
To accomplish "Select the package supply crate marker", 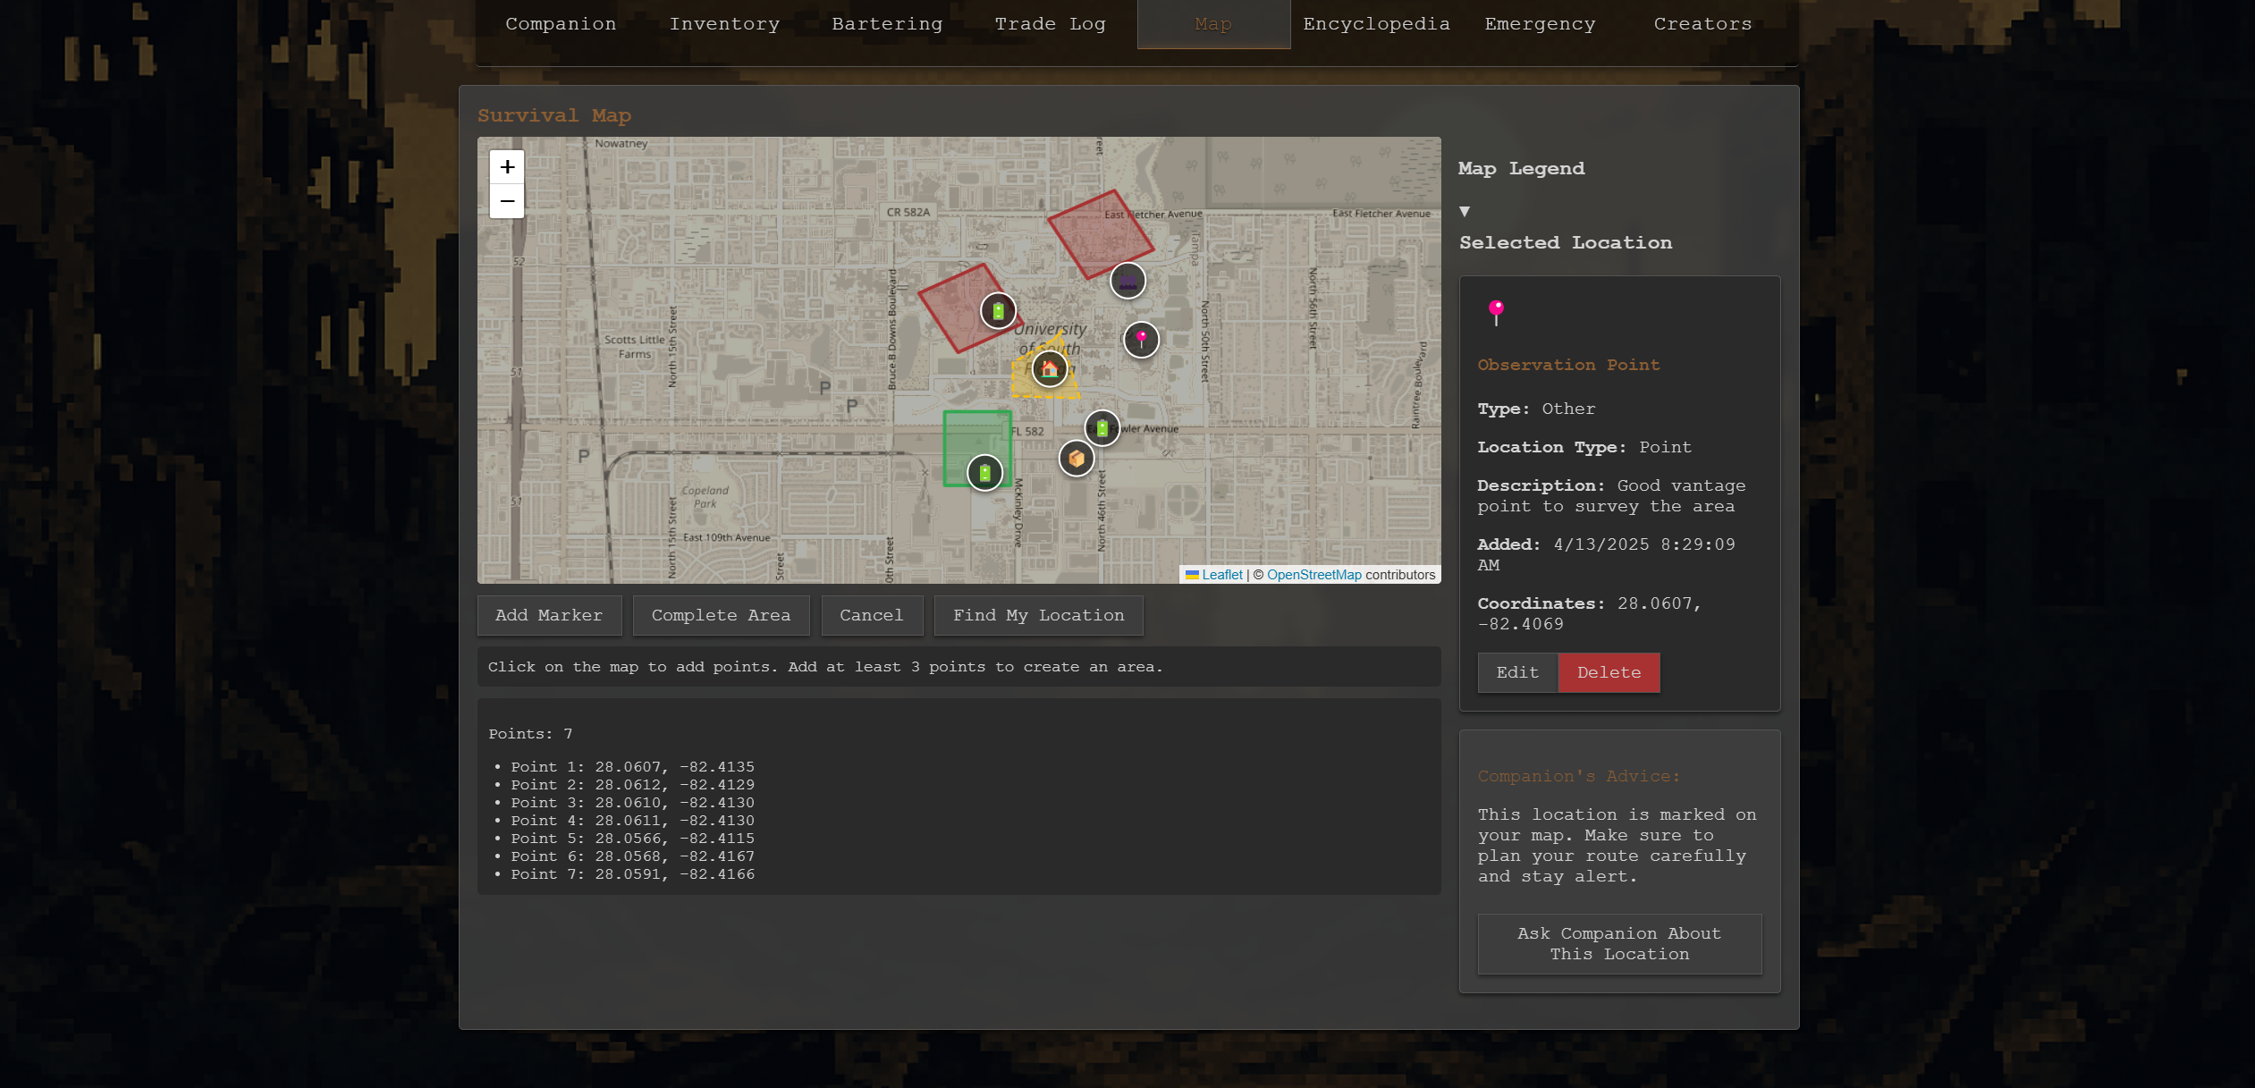I will point(1077,459).
